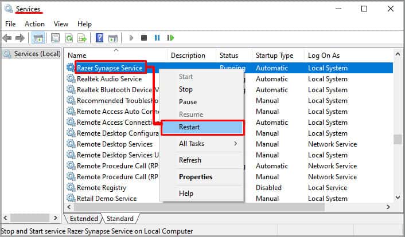
Task: Click the tree pane scrollbar right arrow
Action: click(55, 218)
